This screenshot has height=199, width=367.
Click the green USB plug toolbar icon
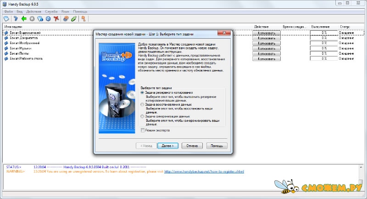pos(74,19)
